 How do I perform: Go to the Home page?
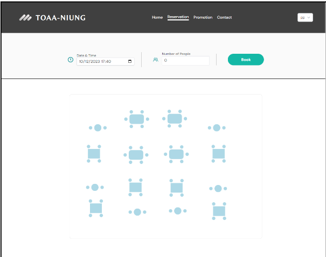157,18
